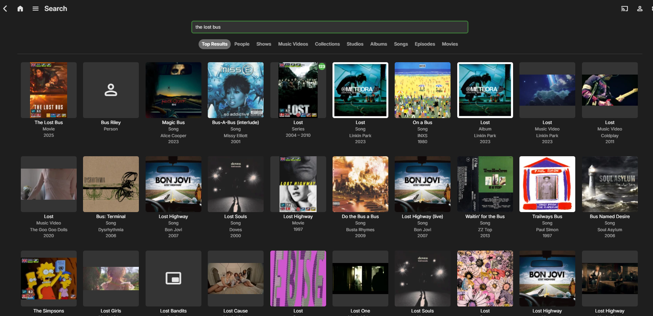The image size is (653, 316).
Task: Switch to the People tab
Action: (x=242, y=44)
